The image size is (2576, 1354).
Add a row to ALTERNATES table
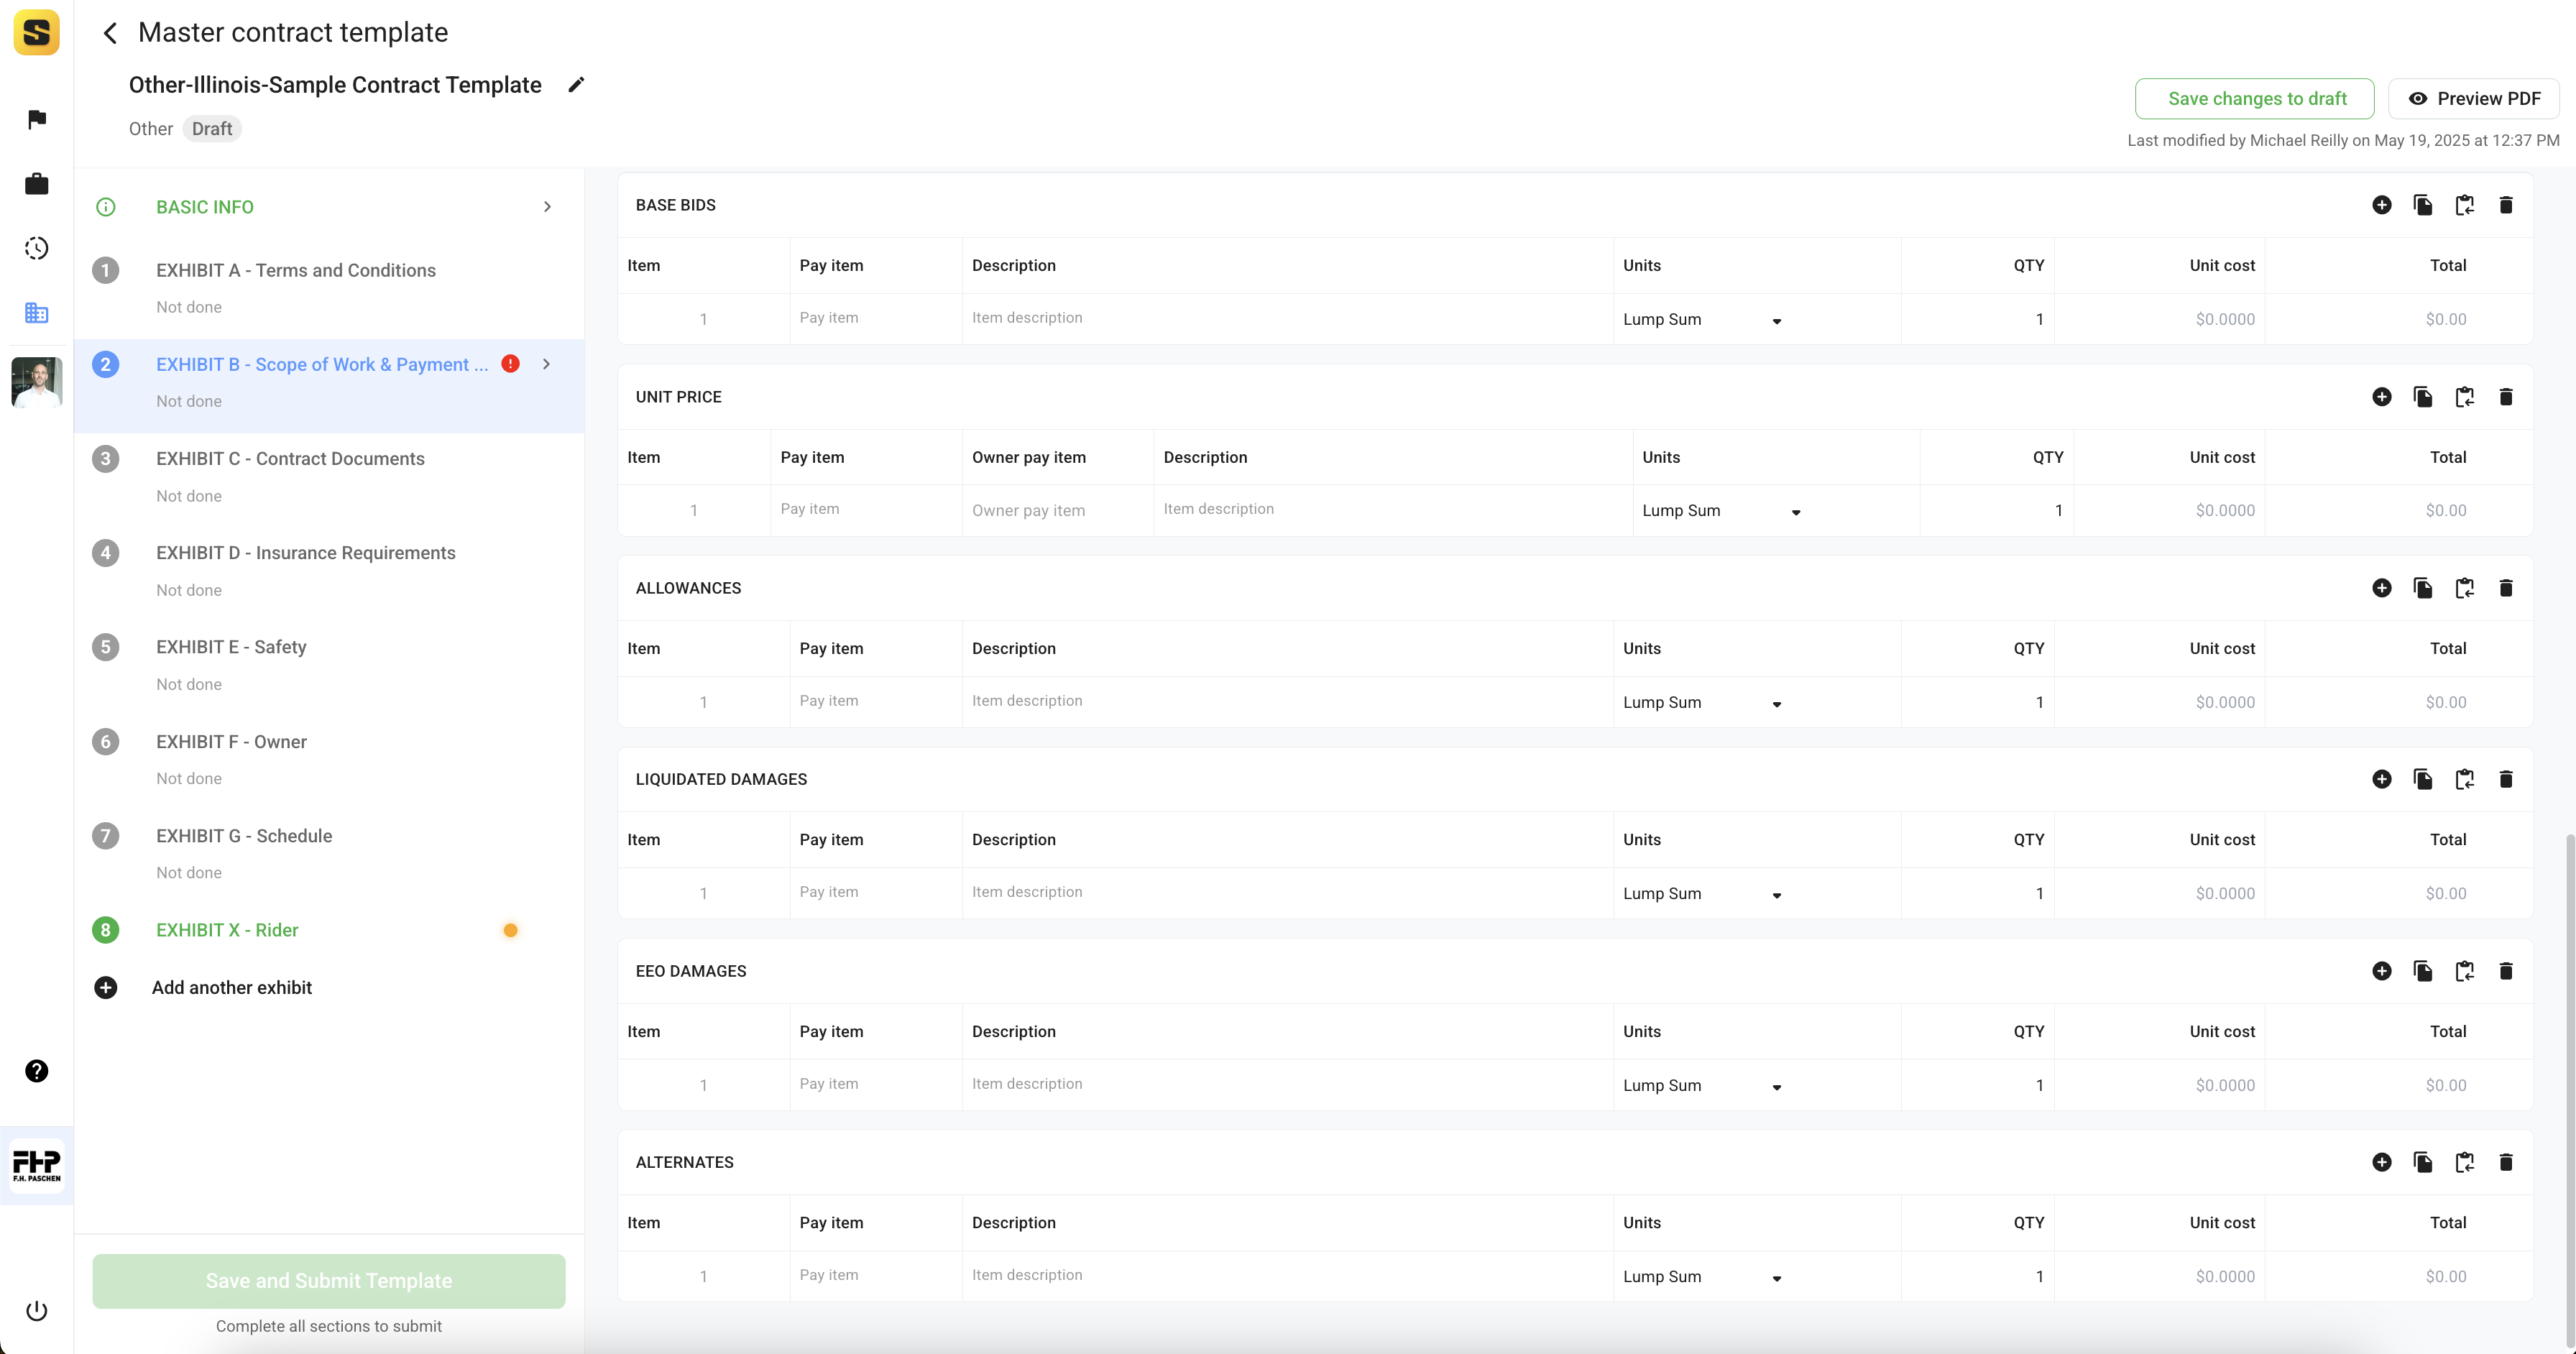click(2382, 1162)
